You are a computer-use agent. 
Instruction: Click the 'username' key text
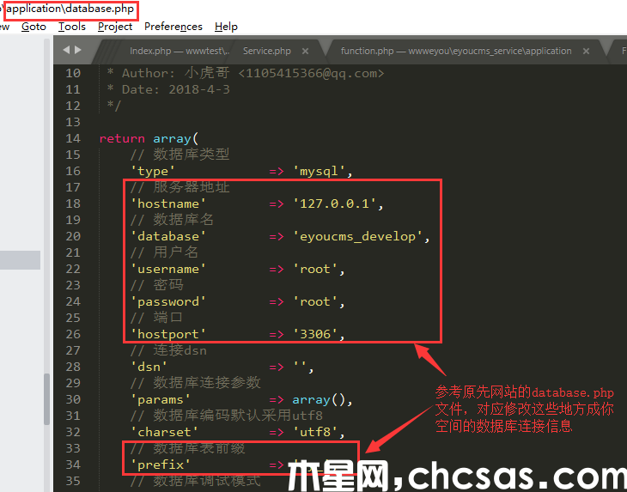point(168,269)
